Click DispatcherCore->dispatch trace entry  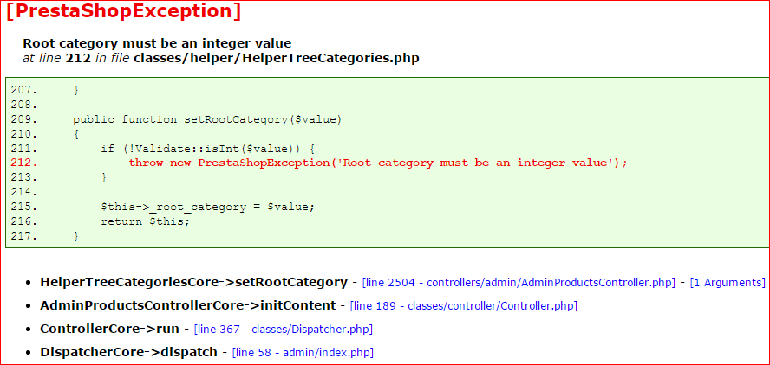coord(128,352)
